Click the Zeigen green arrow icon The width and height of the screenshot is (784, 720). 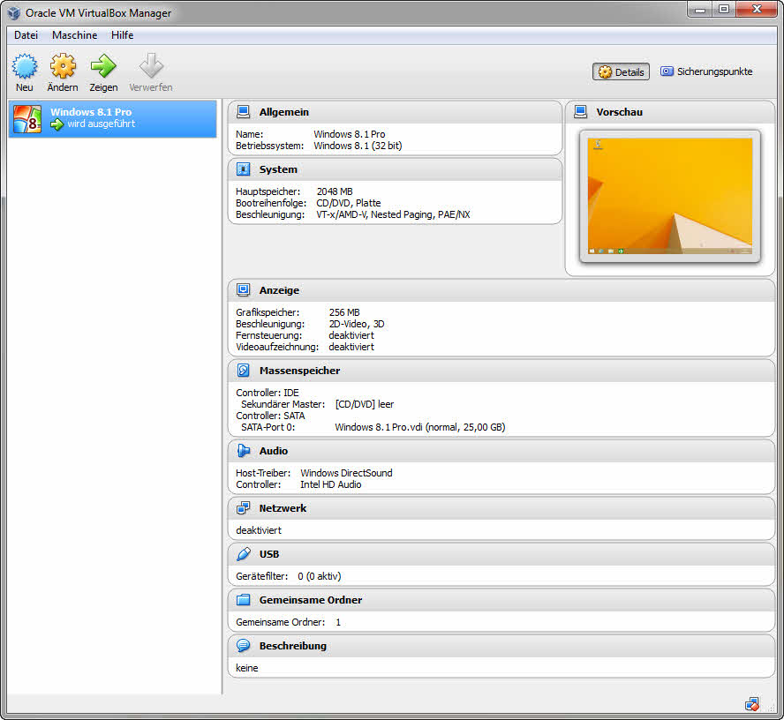coord(103,66)
